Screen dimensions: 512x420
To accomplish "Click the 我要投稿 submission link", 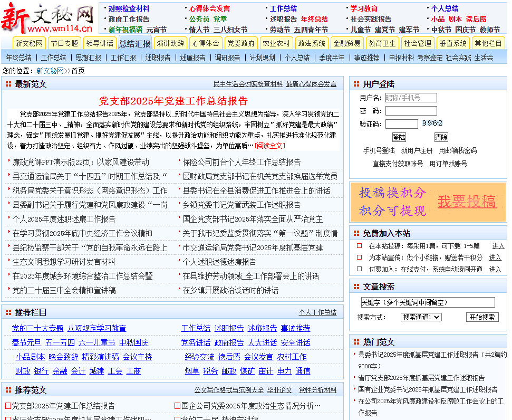I will pos(466,202).
